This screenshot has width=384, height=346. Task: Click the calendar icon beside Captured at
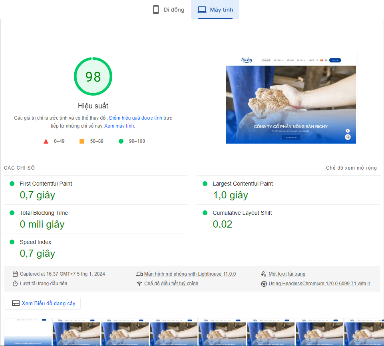tap(15, 274)
